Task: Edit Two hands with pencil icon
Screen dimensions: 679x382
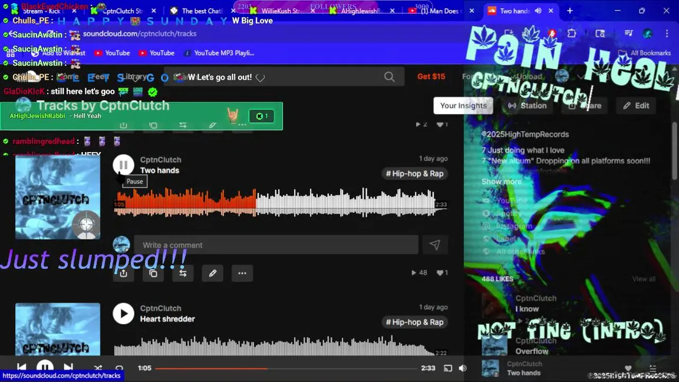Action: (213, 273)
